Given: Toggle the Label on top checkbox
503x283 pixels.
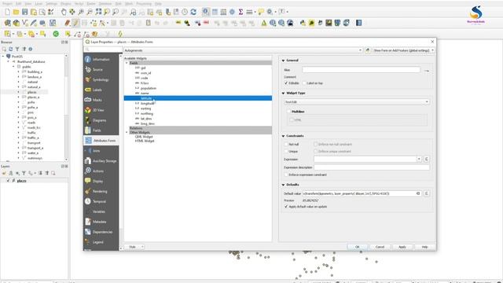Looking at the screenshot, I should pos(304,83).
